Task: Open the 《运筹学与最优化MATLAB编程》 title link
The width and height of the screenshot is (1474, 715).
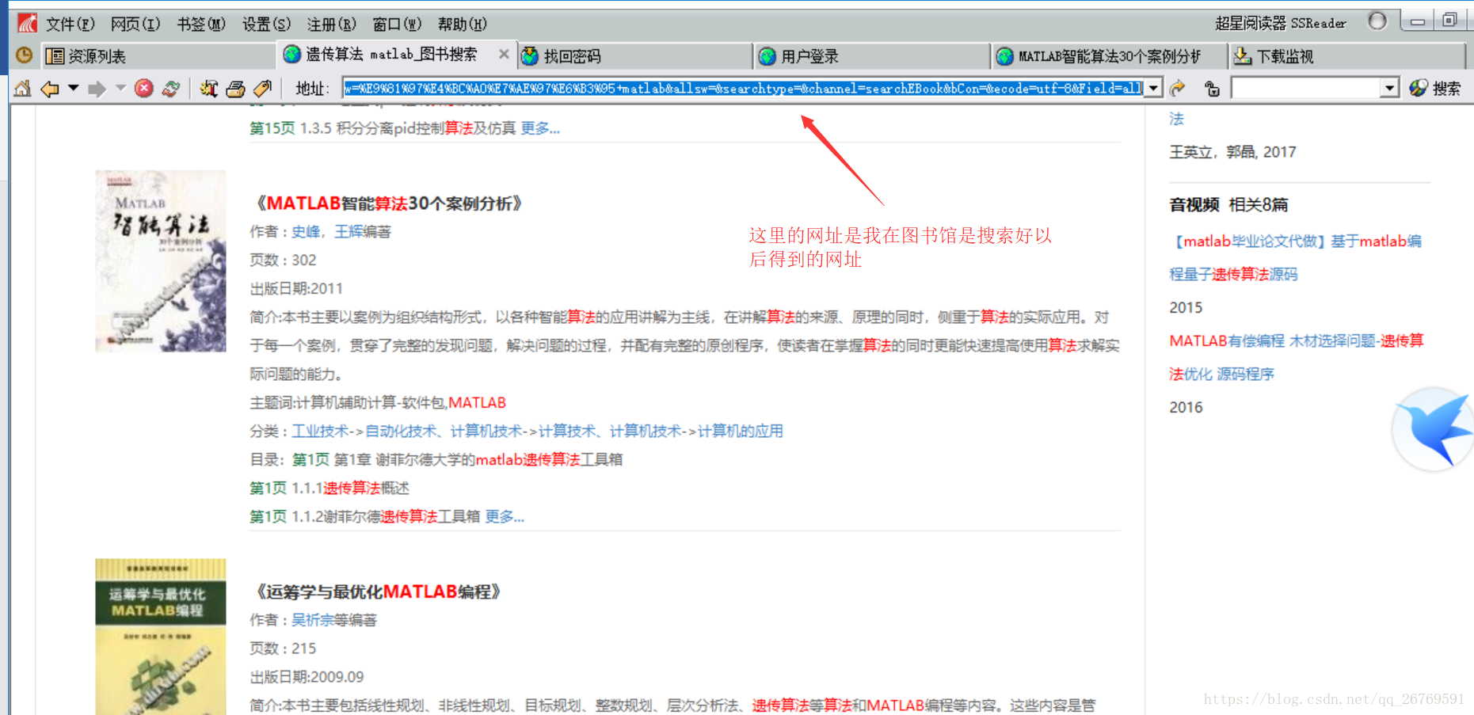Action: click(x=378, y=591)
